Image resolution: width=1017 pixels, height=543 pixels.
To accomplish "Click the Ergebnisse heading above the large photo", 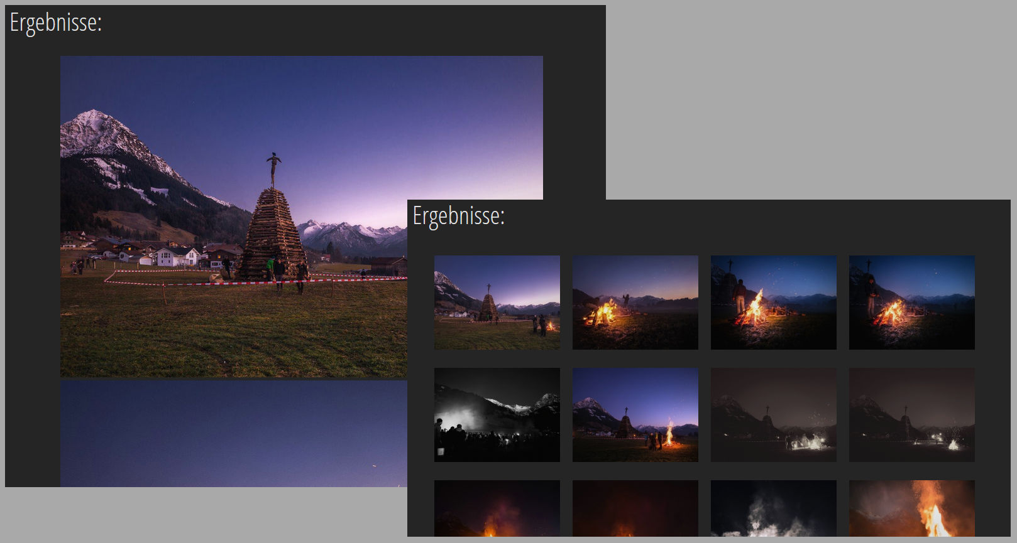I will (x=56, y=23).
